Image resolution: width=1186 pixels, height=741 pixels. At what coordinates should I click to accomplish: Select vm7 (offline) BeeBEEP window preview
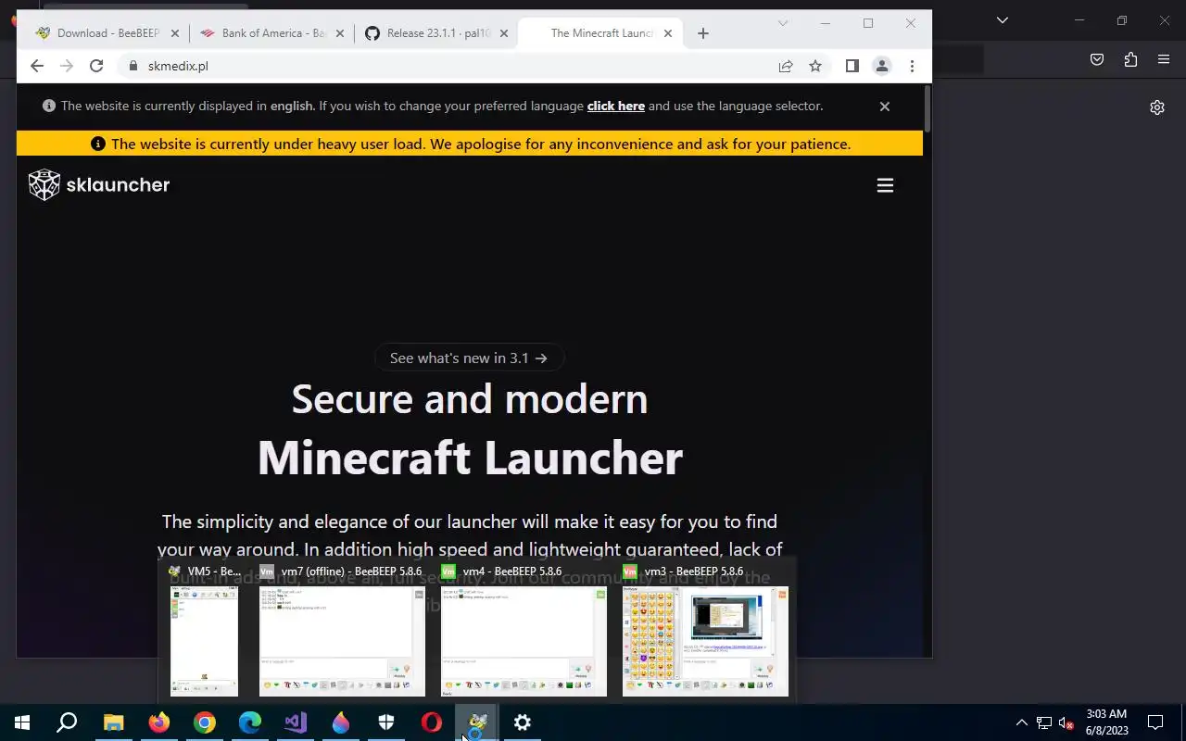coord(342,631)
